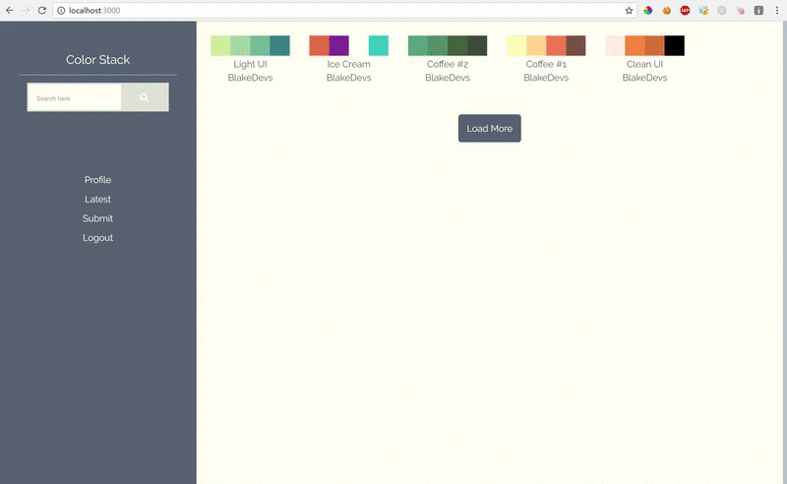Open the Submit menu item
The width and height of the screenshot is (787, 484).
pyautogui.click(x=97, y=218)
